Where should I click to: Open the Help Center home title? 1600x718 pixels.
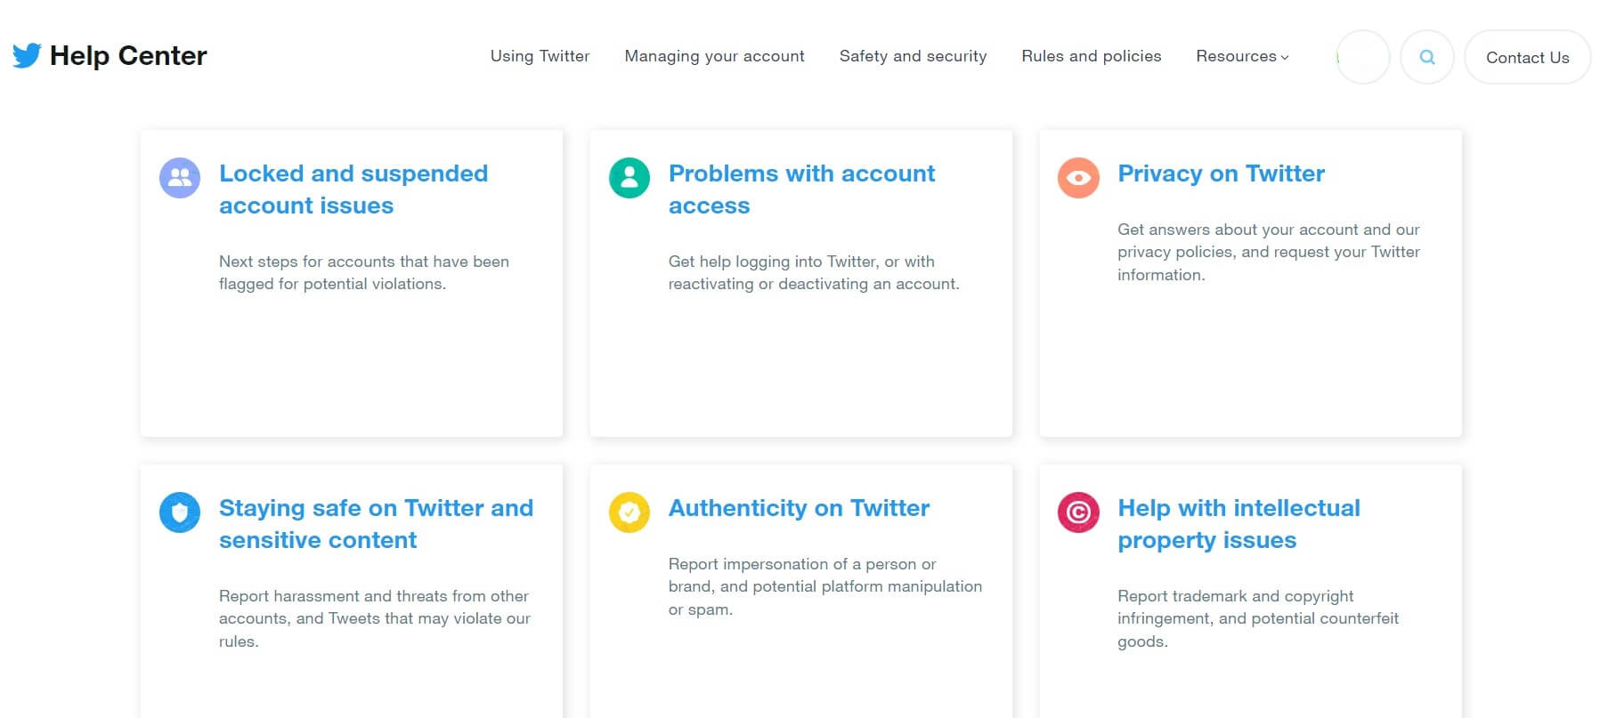tap(128, 55)
